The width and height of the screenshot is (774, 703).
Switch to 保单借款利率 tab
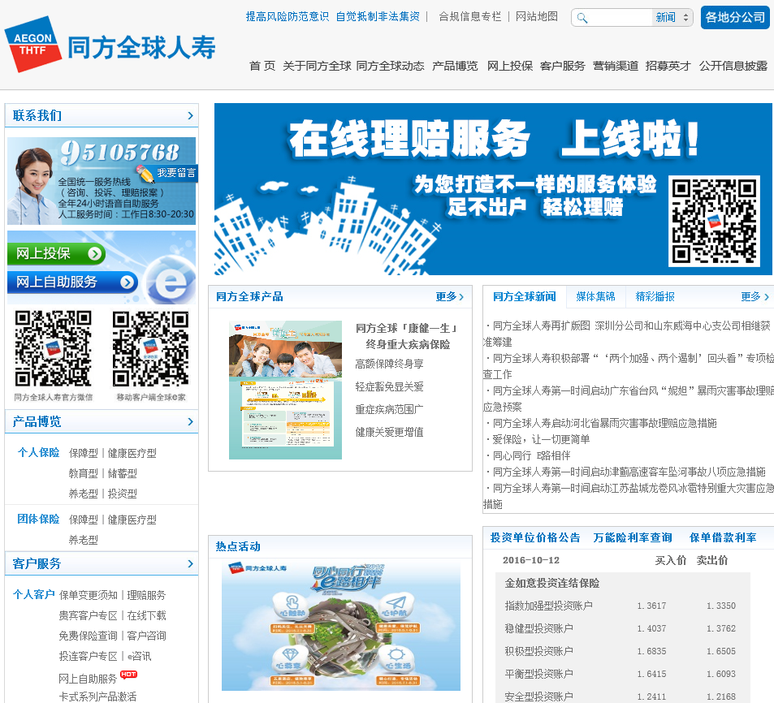click(x=723, y=537)
